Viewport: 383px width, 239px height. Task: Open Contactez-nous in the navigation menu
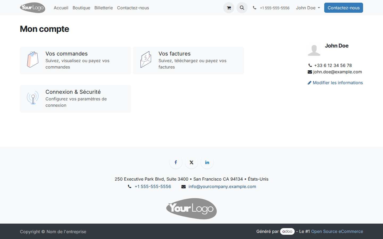[x=133, y=8]
